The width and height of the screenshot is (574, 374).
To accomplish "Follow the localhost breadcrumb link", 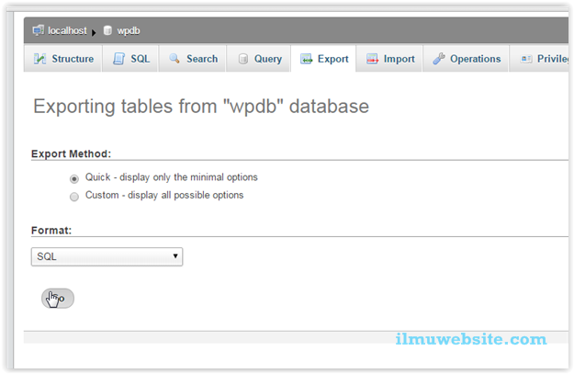I will [x=67, y=30].
